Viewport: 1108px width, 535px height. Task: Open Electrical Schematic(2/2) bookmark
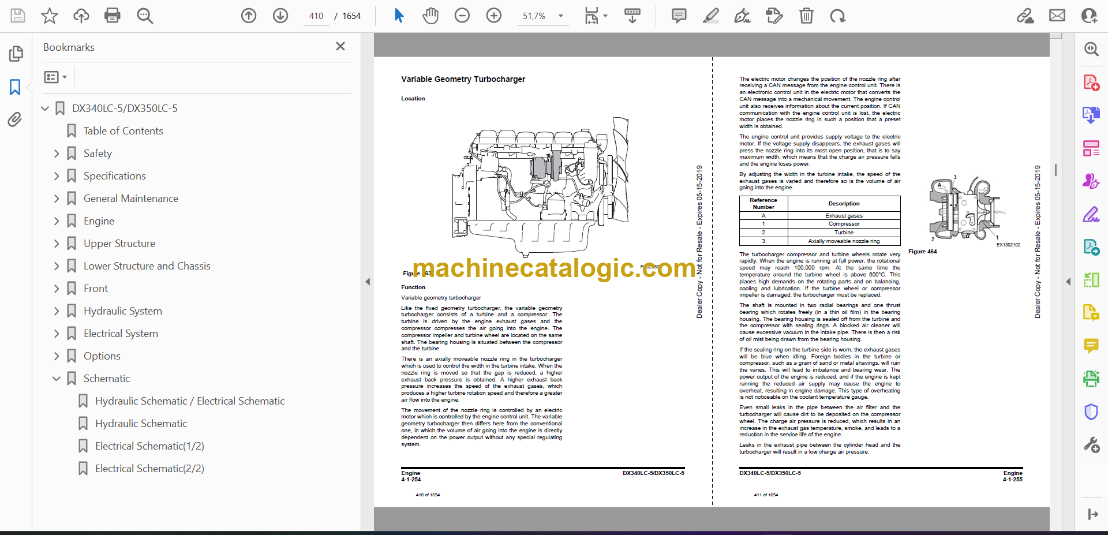coord(149,469)
